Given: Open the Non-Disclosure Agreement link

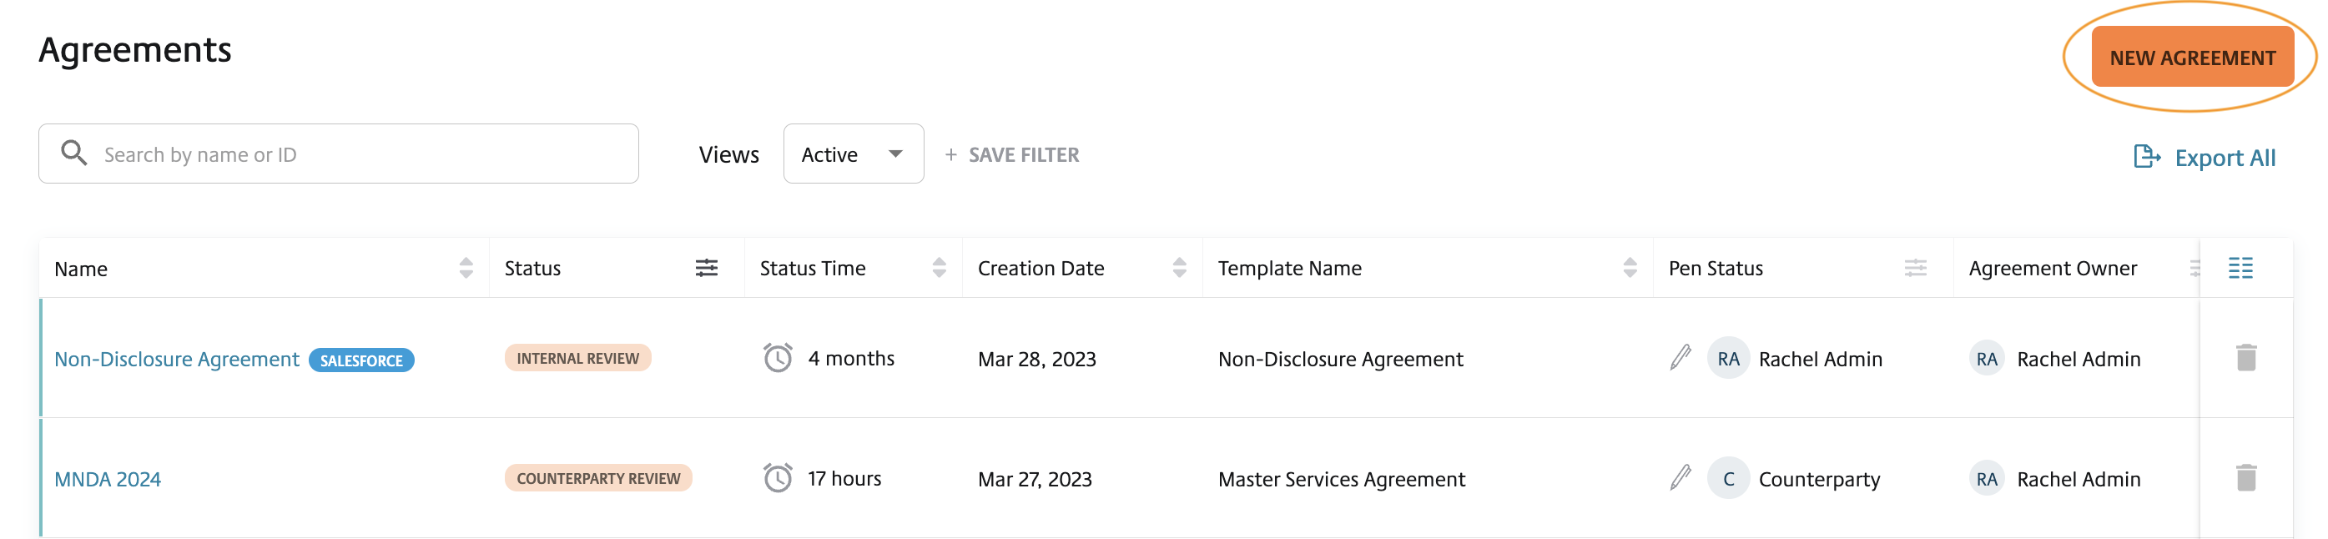Looking at the screenshot, I should (x=176, y=359).
